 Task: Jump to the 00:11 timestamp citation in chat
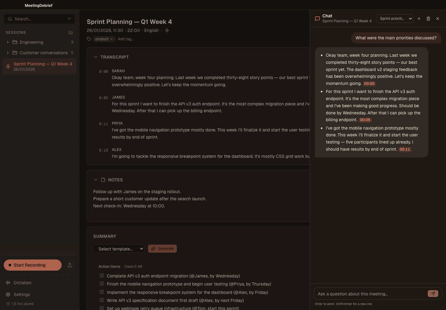405,149
